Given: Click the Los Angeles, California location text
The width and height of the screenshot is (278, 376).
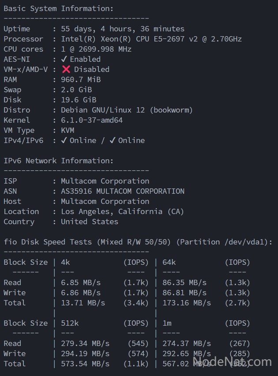Looking at the screenshot, I should [x=122, y=211].
